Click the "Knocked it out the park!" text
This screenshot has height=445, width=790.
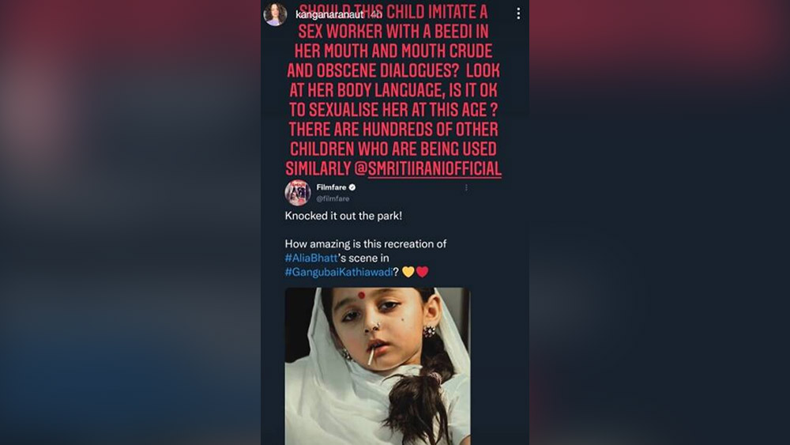(343, 216)
